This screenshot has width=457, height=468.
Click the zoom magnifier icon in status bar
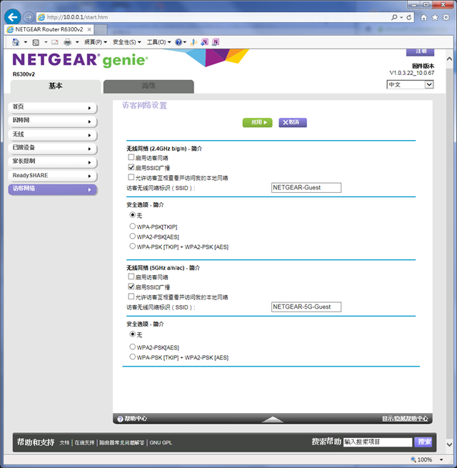413,459
